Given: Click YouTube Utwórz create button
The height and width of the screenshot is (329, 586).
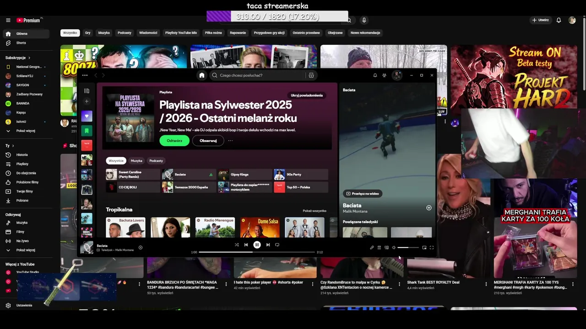Looking at the screenshot, I should [540, 20].
